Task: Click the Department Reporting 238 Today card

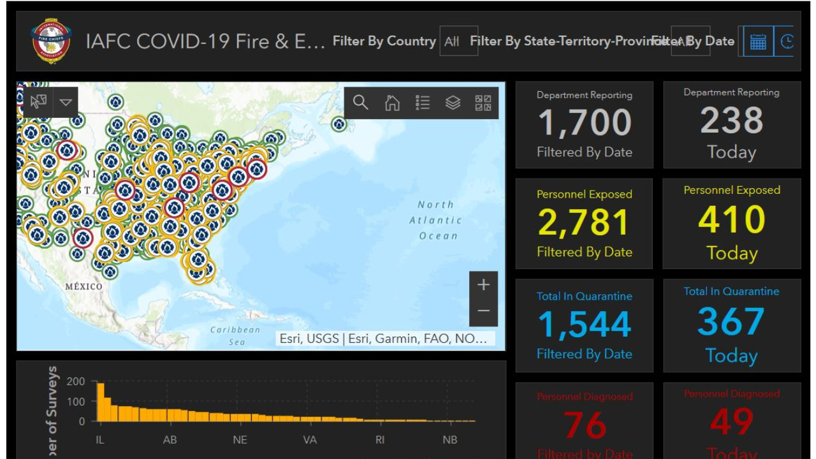Action: 731,124
